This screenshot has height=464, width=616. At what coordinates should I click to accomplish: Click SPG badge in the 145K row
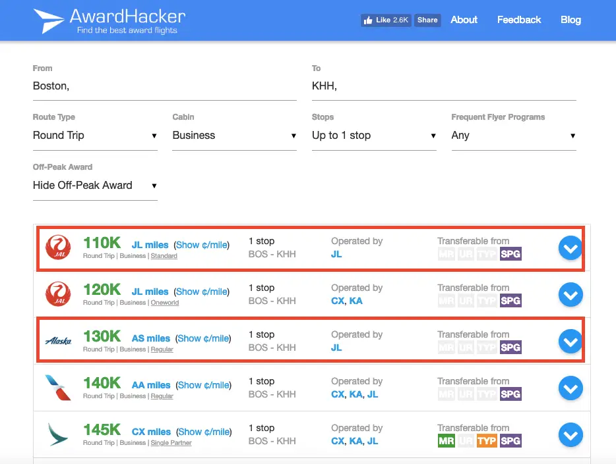pyautogui.click(x=510, y=440)
